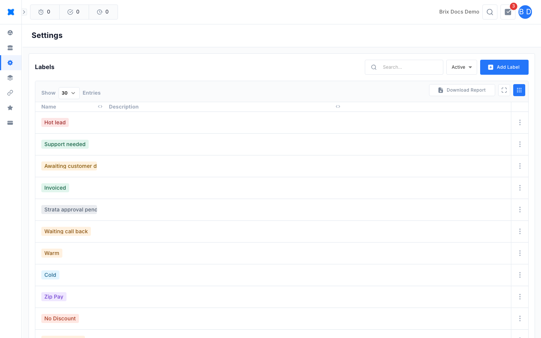Viewport: 541px width, 338px height.
Task: Click the No Discount label tag
Action: [60, 318]
